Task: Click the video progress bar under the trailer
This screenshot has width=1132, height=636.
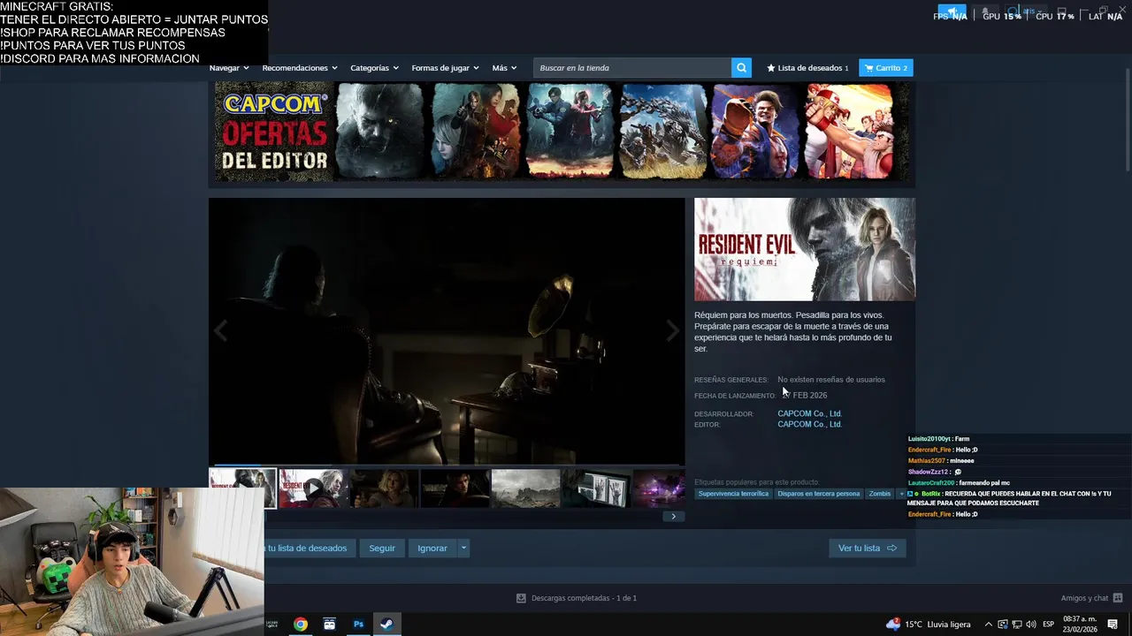Action: pyautogui.click(x=447, y=465)
